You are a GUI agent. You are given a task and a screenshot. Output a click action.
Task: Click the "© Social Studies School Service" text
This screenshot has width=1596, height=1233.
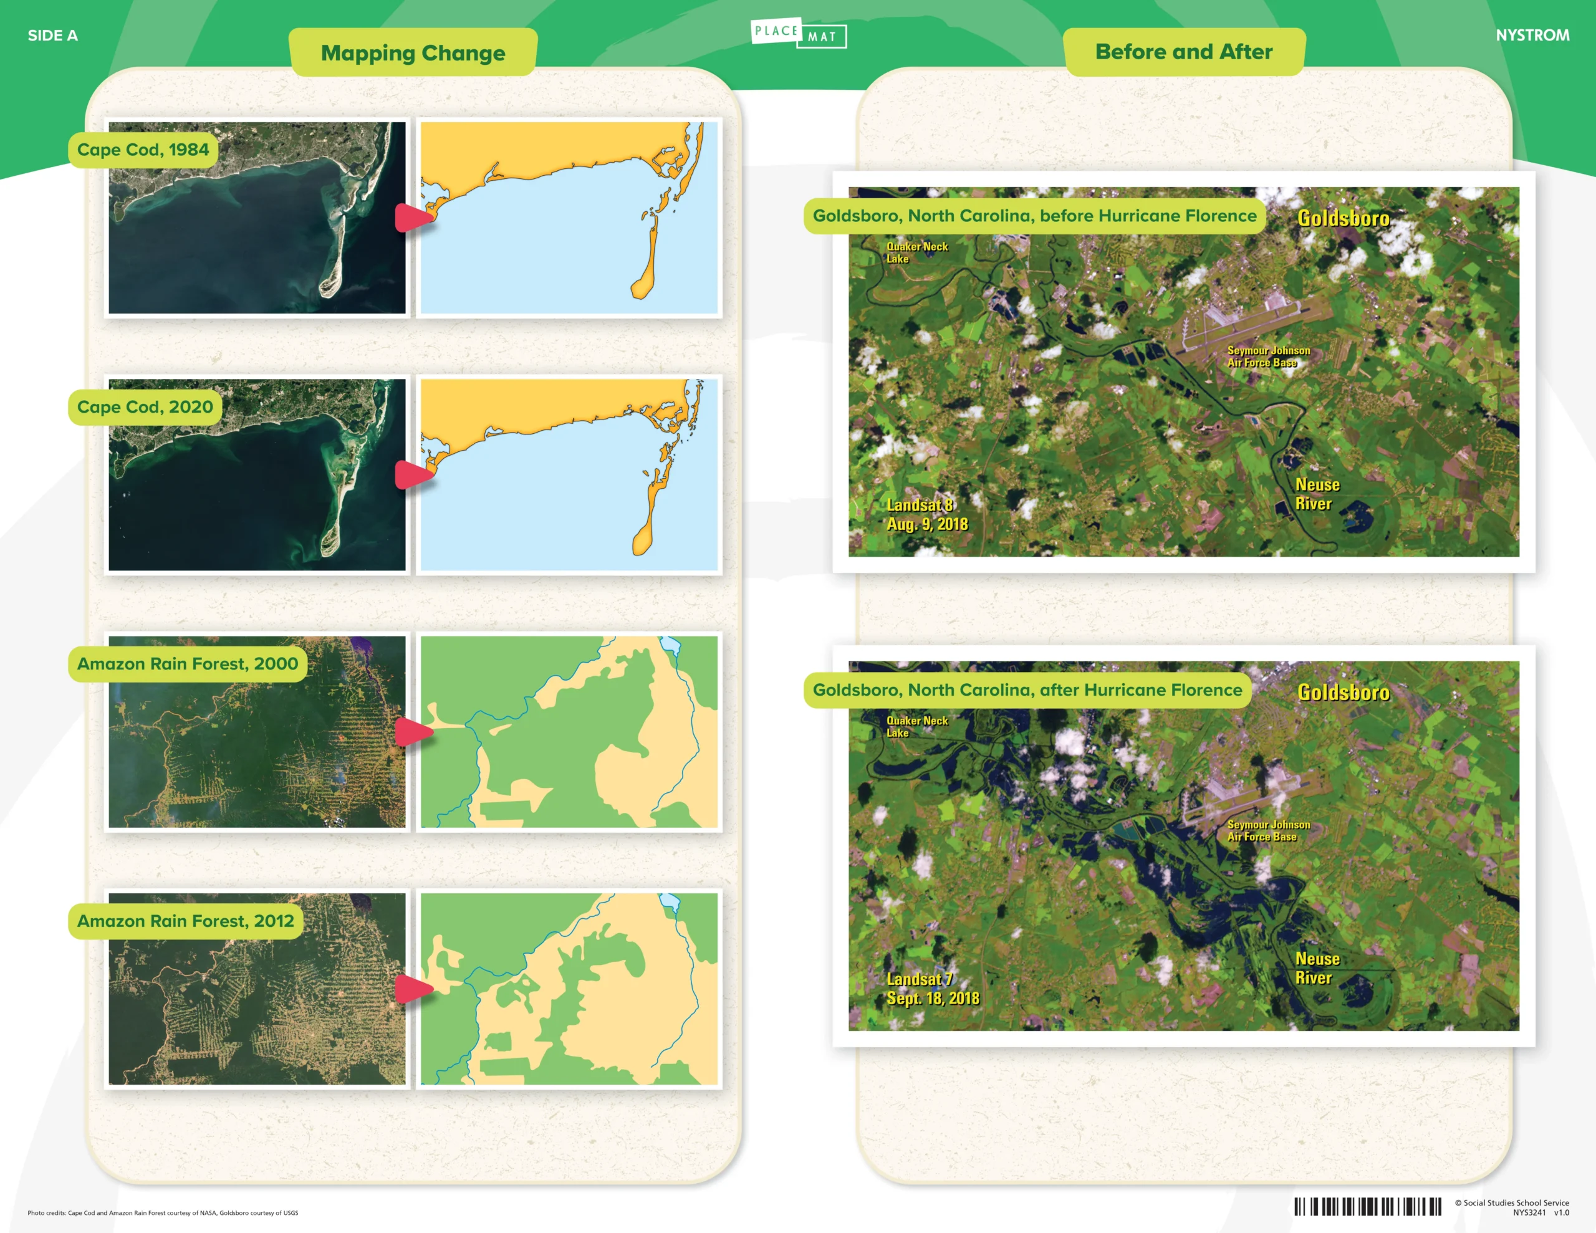pos(1511,1202)
